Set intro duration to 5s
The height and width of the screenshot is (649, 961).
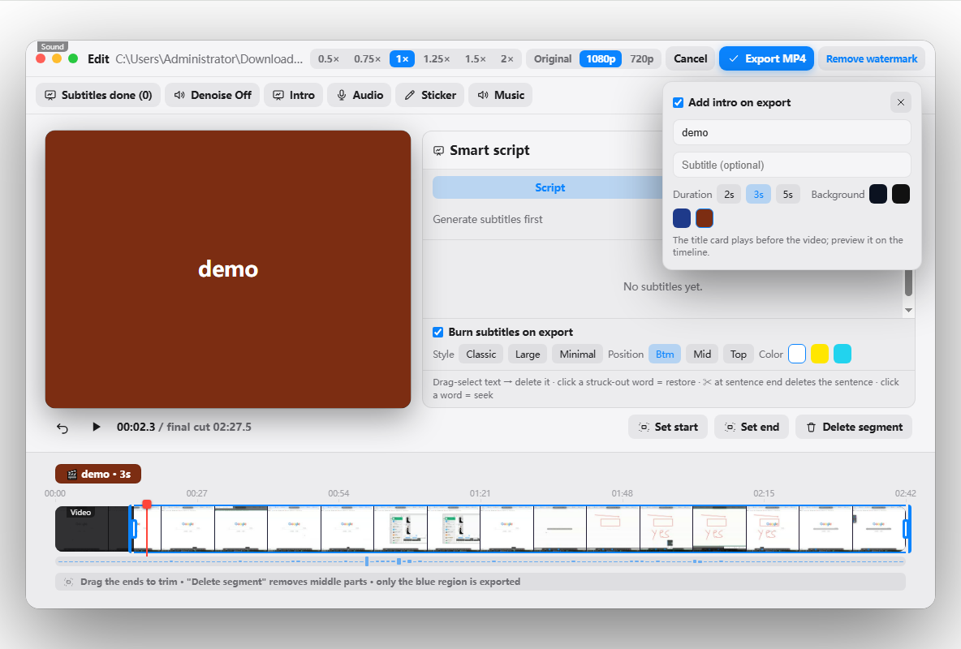pyautogui.click(x=787, y=194)
